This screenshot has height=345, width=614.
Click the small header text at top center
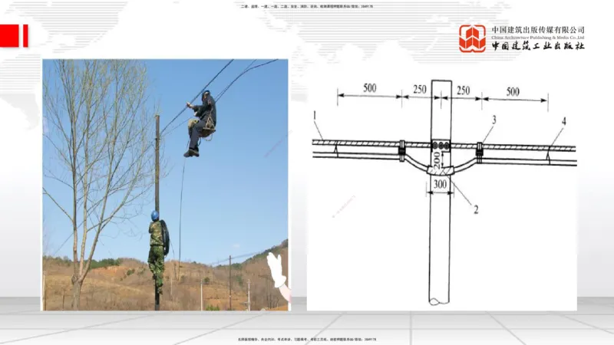tap(306, 6)
